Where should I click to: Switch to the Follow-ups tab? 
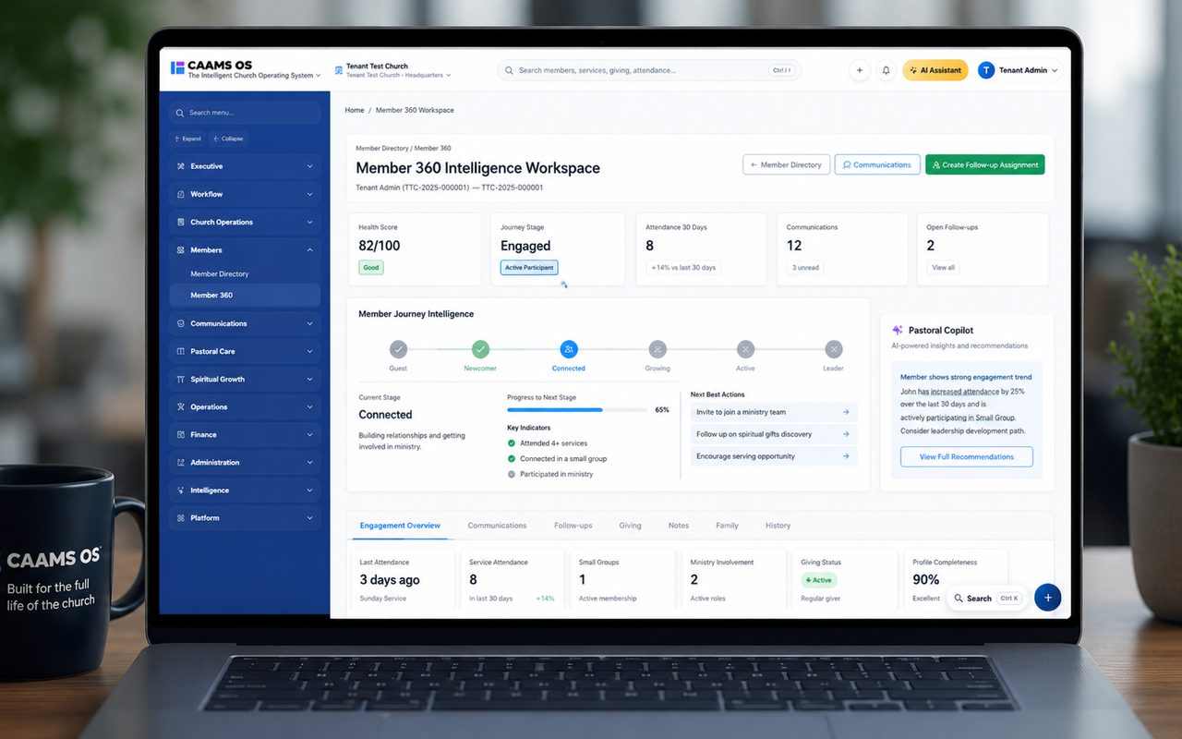pos(573,526)
